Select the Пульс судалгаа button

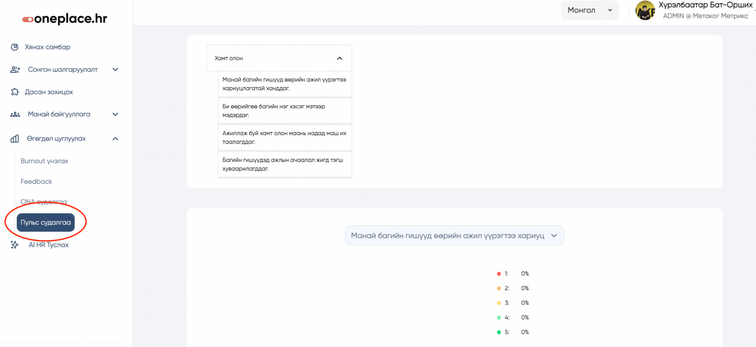coord(46,222)
